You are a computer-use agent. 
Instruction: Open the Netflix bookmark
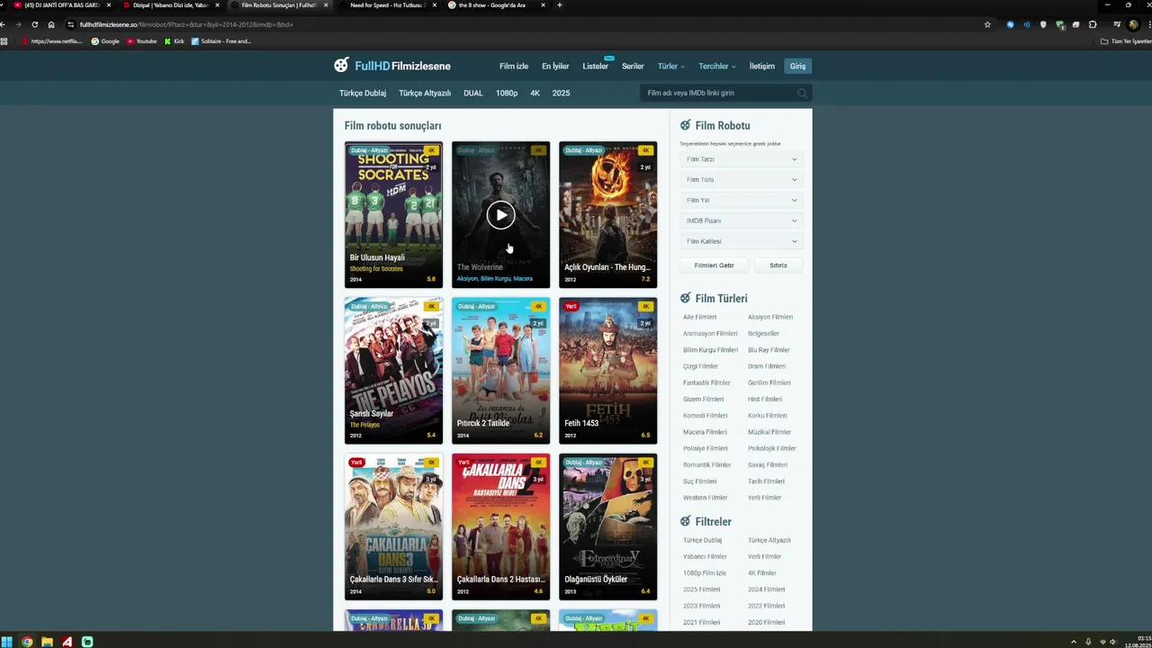[51, 41]
